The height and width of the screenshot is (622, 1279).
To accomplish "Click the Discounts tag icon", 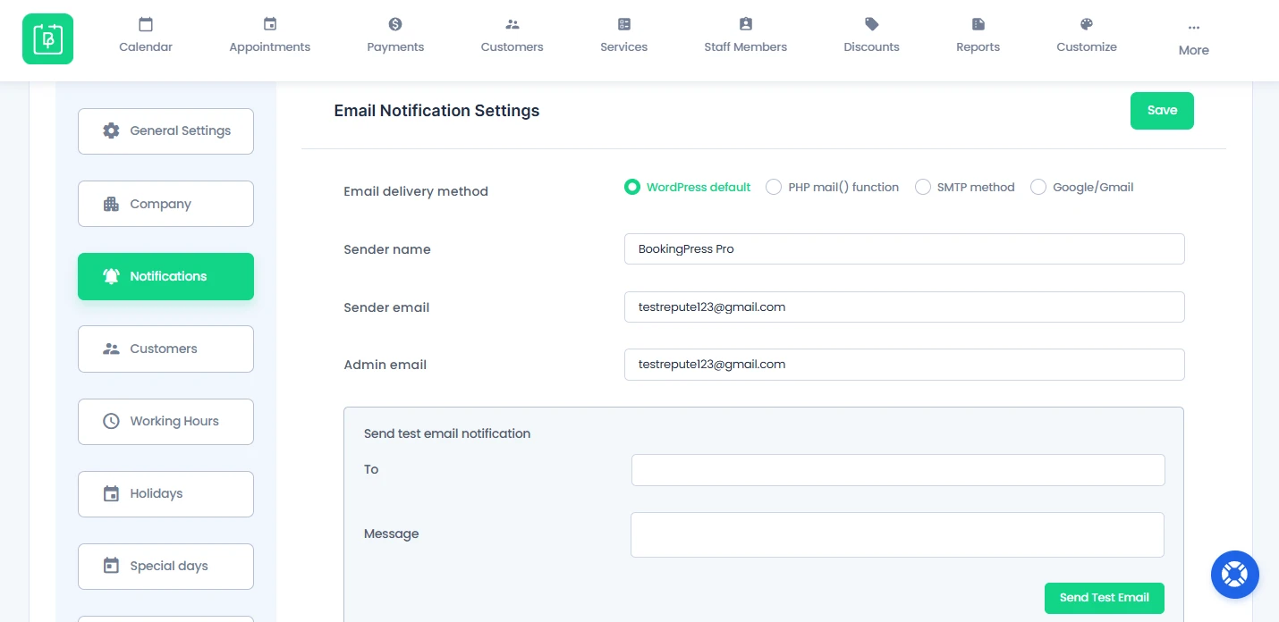I will 872,24.
